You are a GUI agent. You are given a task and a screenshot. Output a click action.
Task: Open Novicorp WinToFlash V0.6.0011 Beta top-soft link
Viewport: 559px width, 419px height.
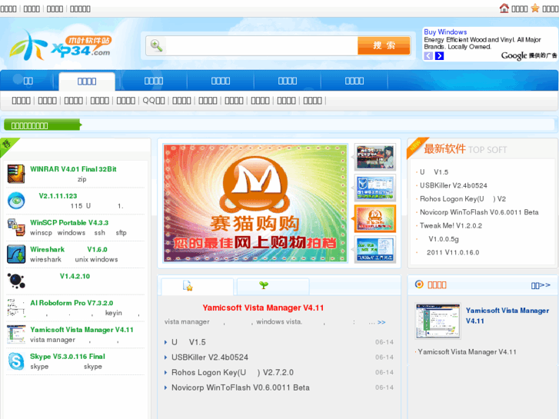pyautogui.click(x=479, y=212)
